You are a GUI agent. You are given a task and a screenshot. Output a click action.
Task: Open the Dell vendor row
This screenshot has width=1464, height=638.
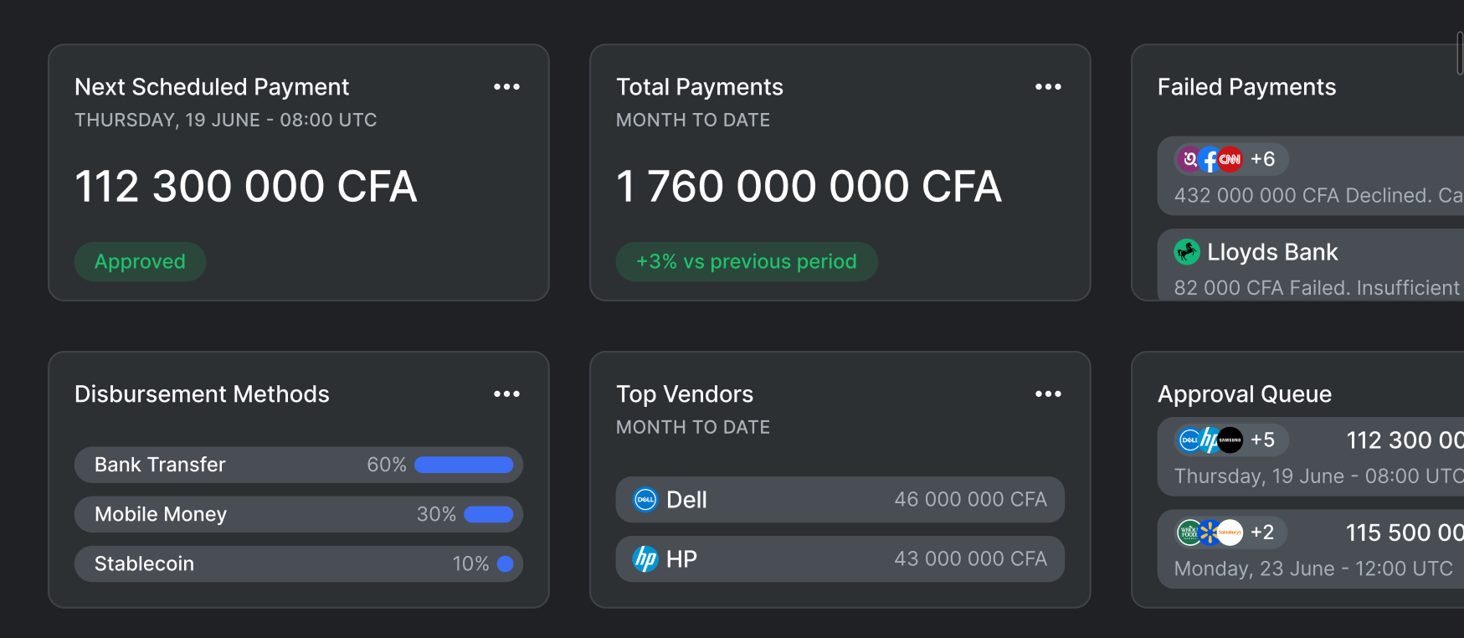(840, 500)
